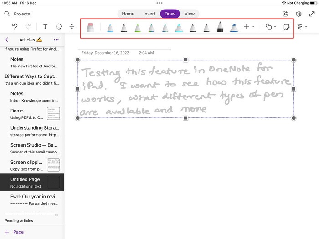The image size is (319, 239).
Task: Click the battery Not Charging indicator
Action: (x=302, y=3)
